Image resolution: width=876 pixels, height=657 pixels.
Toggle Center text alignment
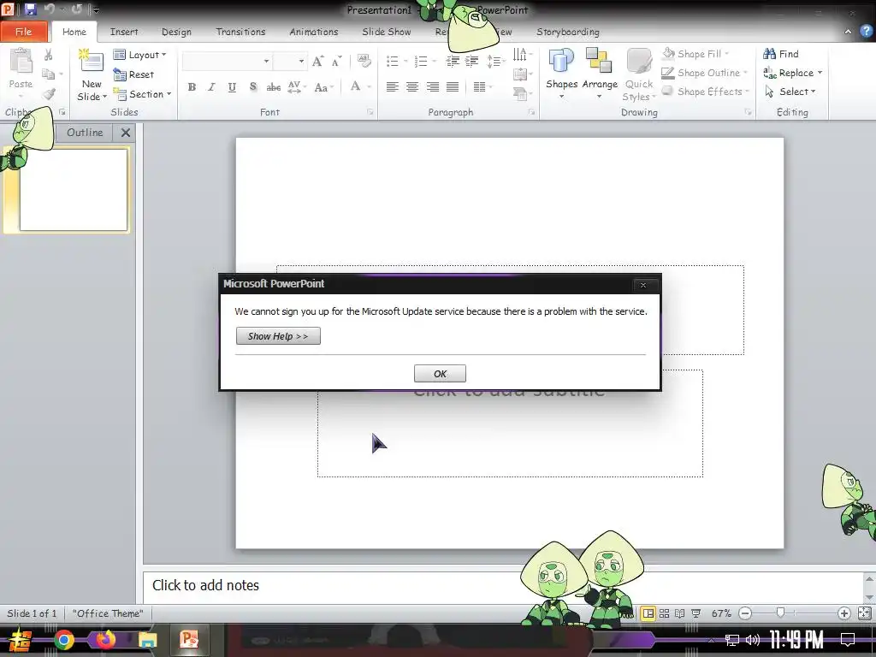click(412, 86)
